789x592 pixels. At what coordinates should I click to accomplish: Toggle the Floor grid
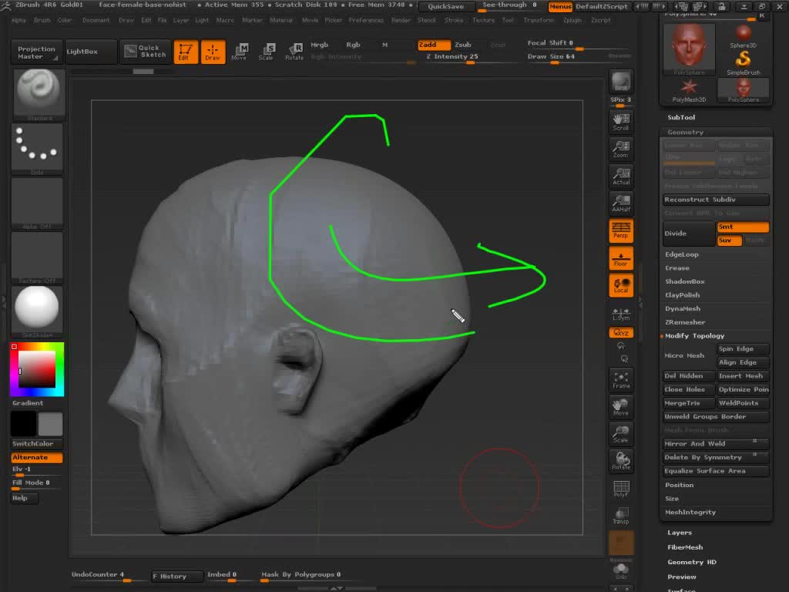(x=621, y=258)
